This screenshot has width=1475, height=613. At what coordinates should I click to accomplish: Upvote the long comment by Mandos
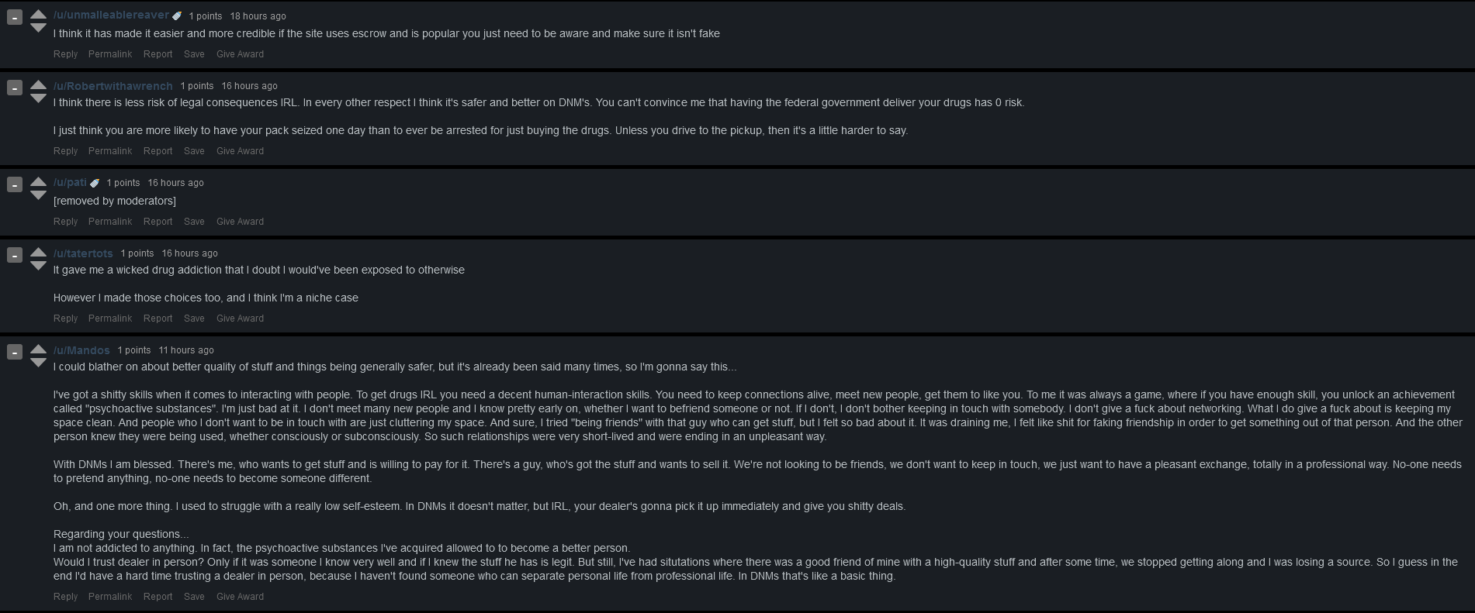click(x=38, y=349)
